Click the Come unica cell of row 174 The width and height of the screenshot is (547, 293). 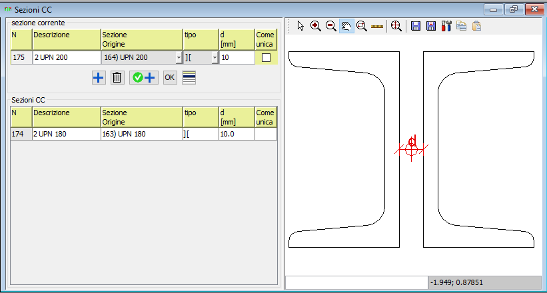coord(266,134)
